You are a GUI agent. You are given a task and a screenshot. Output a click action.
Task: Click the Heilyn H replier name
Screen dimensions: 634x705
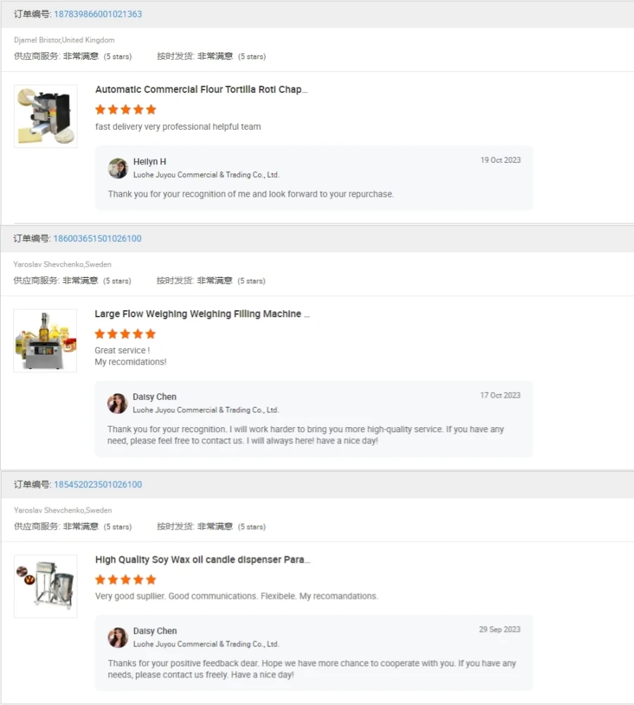point(149,161)
